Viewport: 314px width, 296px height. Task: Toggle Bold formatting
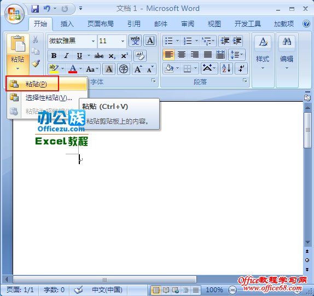[x=54, y=56]
